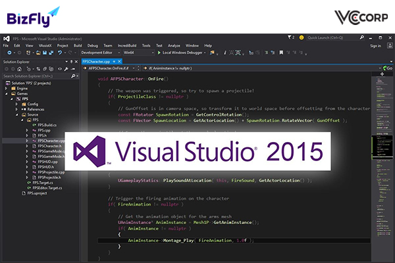This screenshot has height=263, width=395.
Task: Click the Visual Studio logo in title bar
Action: (7, 39)
